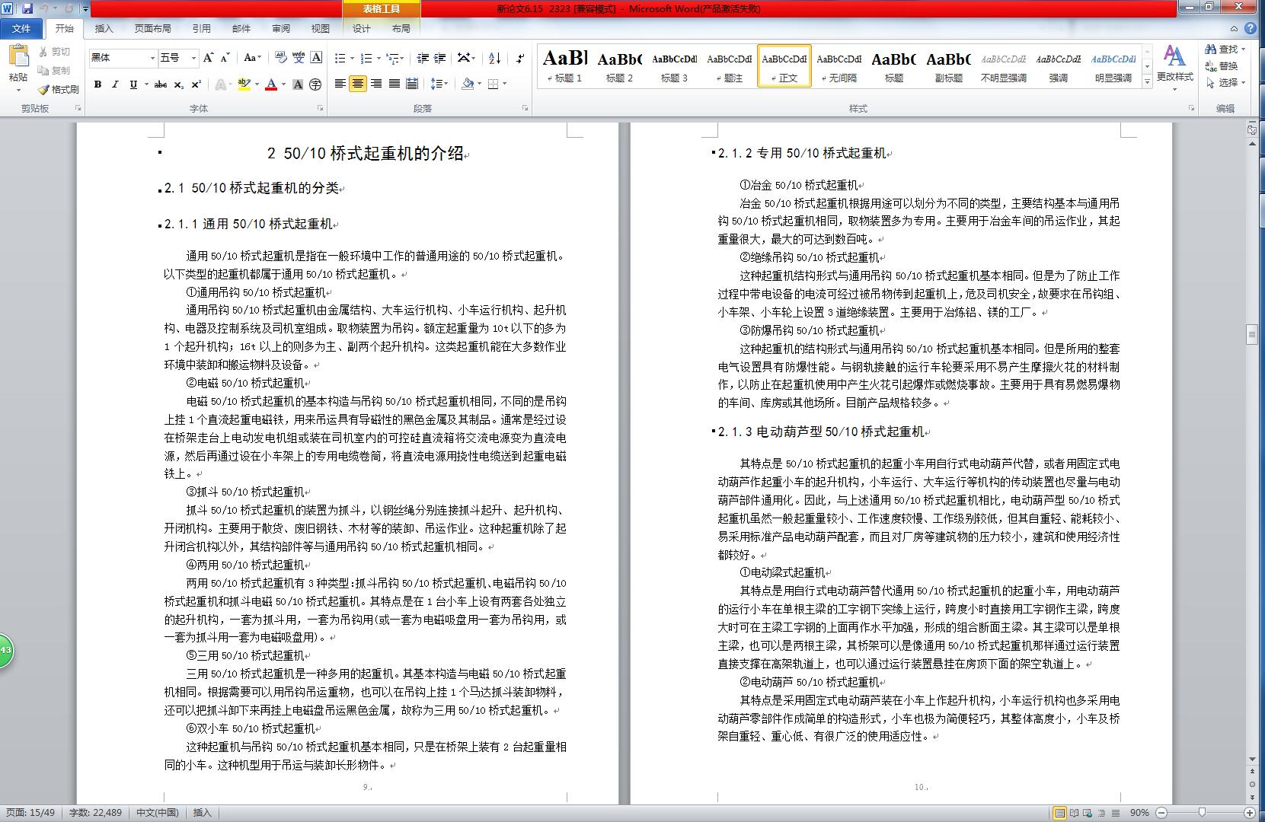Open bullets list dropdown arrow
Viewport: 1265px width, 822px height.
point(351,58)
